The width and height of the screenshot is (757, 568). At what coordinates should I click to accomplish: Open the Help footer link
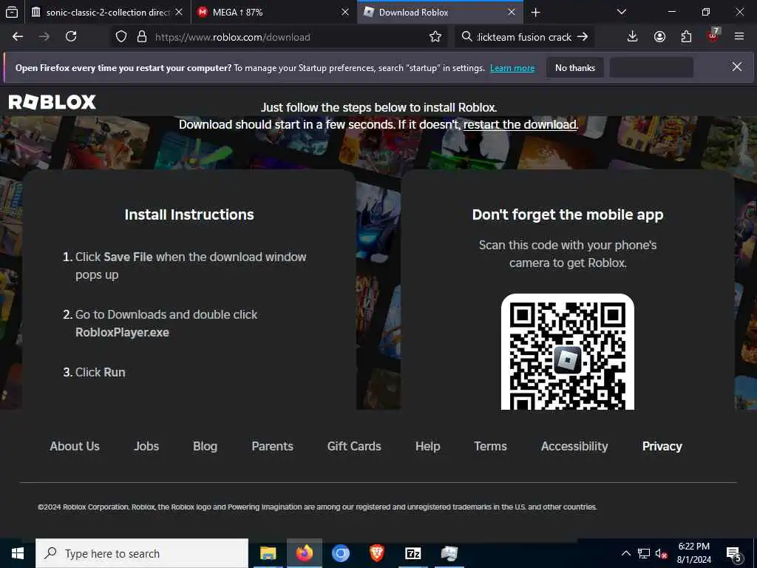(428, 446)
